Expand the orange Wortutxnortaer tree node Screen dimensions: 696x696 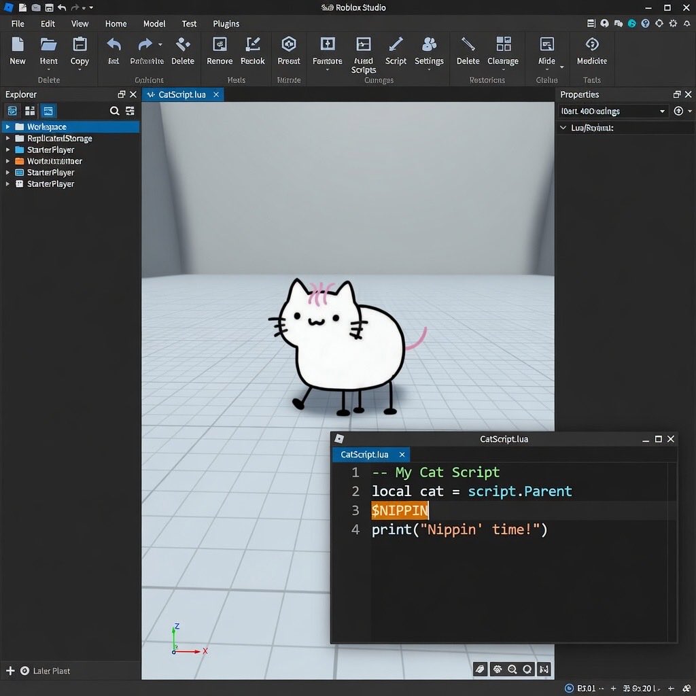point(7,161)
